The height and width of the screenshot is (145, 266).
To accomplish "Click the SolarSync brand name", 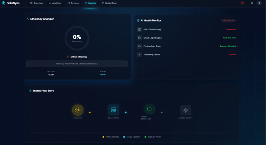I will 13,3.
